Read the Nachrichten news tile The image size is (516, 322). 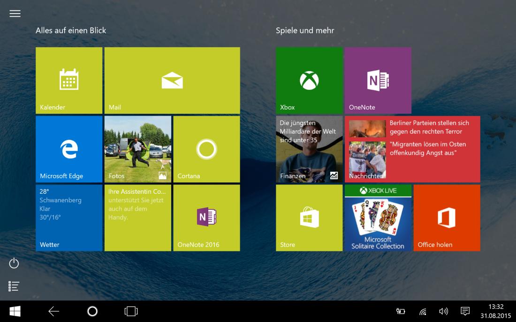coord(412,149)
